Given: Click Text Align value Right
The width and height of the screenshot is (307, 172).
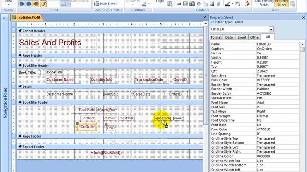Looking at the screenshot, I should (278, 111).
